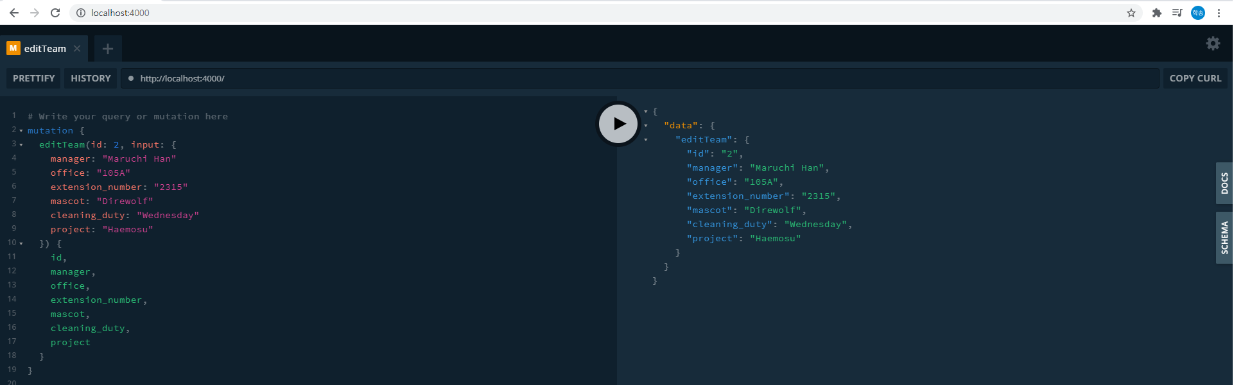The width and height of the screenshot is (1234, 385).
Task: Click the "Haemosu" value in the response
Action: click(776, 239)
